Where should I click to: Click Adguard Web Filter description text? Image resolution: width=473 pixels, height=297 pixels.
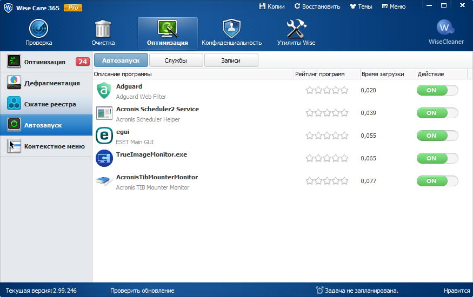pyautogui.click(x=141, y=97)
